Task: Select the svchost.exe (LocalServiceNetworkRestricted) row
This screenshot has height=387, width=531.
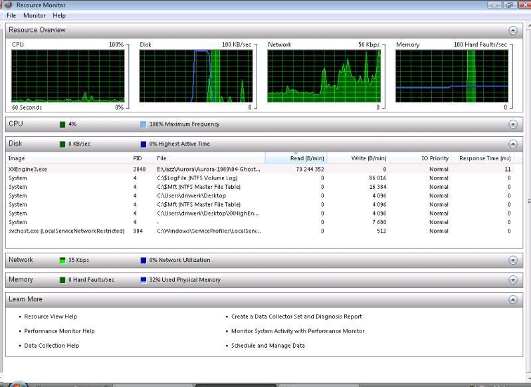Action: [x=260, y=231]
